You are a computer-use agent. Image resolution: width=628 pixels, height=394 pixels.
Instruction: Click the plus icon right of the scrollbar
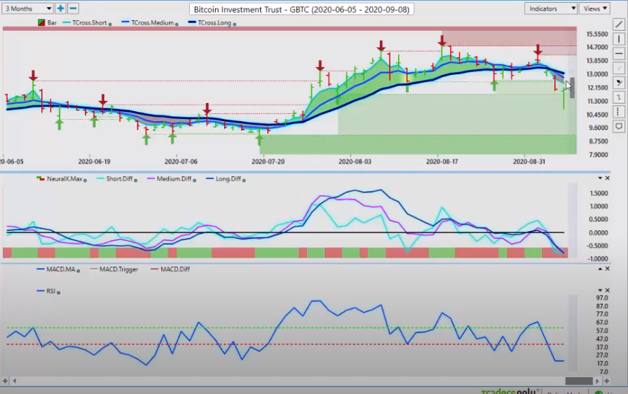(x=606, y=381)
